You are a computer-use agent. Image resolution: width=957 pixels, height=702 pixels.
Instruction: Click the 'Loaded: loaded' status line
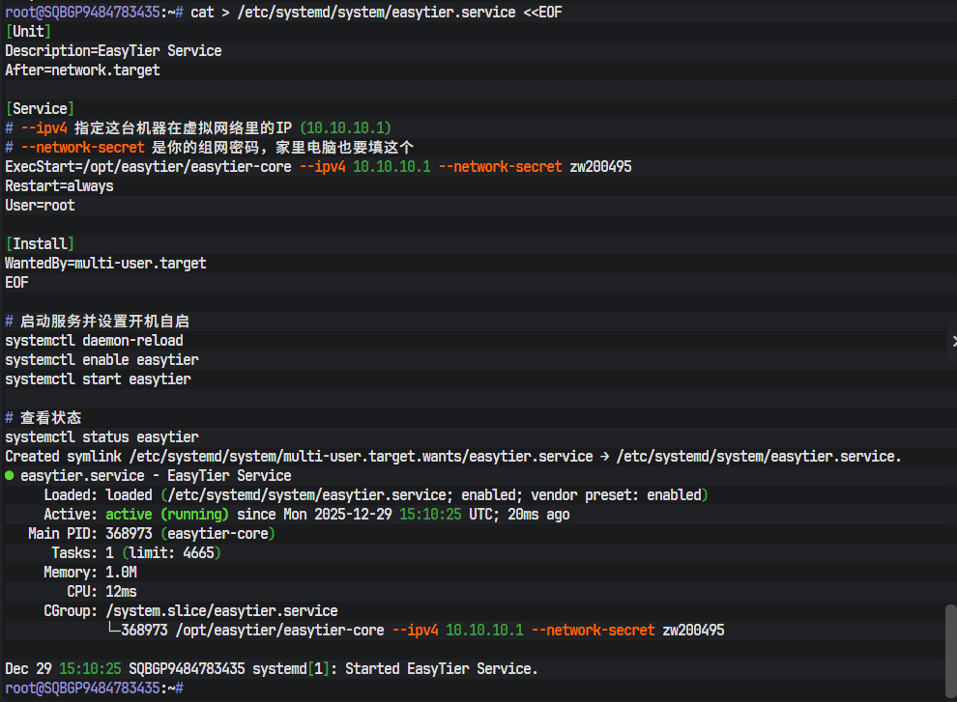(376, 495)
